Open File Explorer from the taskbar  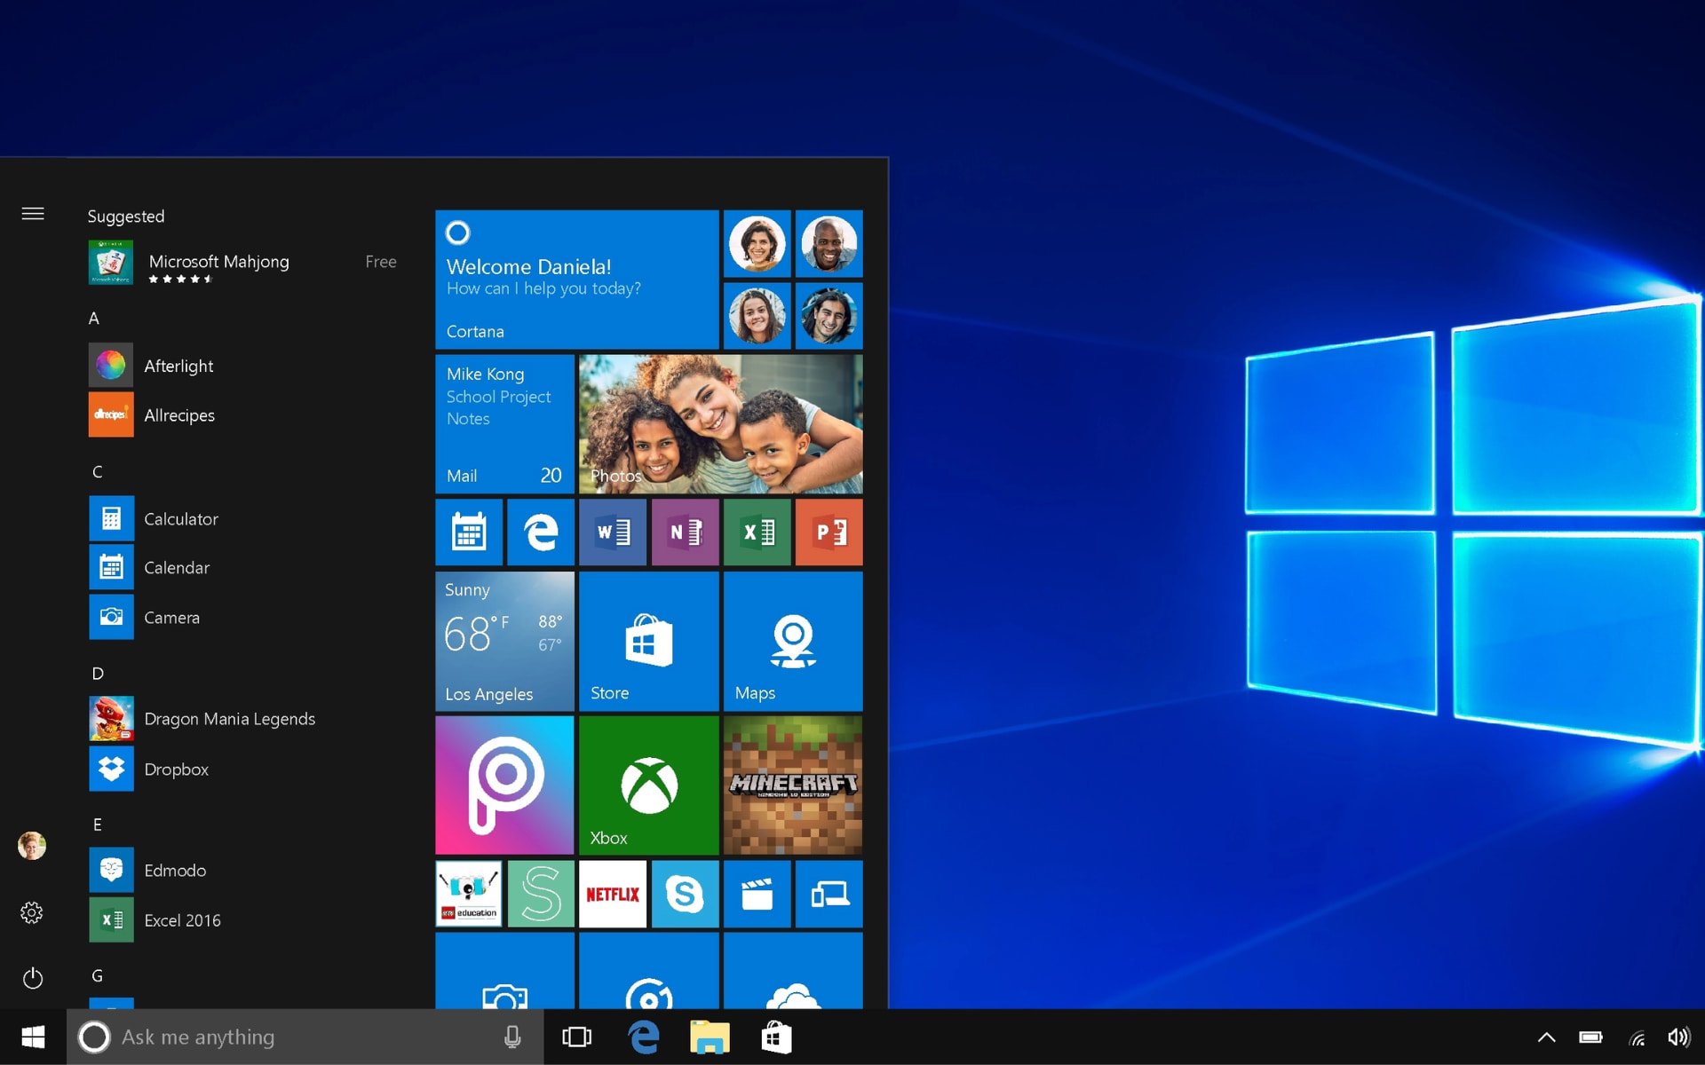pos(710,1037)
